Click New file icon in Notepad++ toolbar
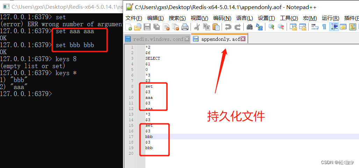 point(128,27)
